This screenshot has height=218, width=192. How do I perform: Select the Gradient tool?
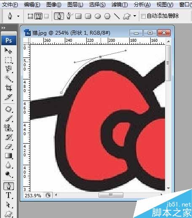click(8, 155)
